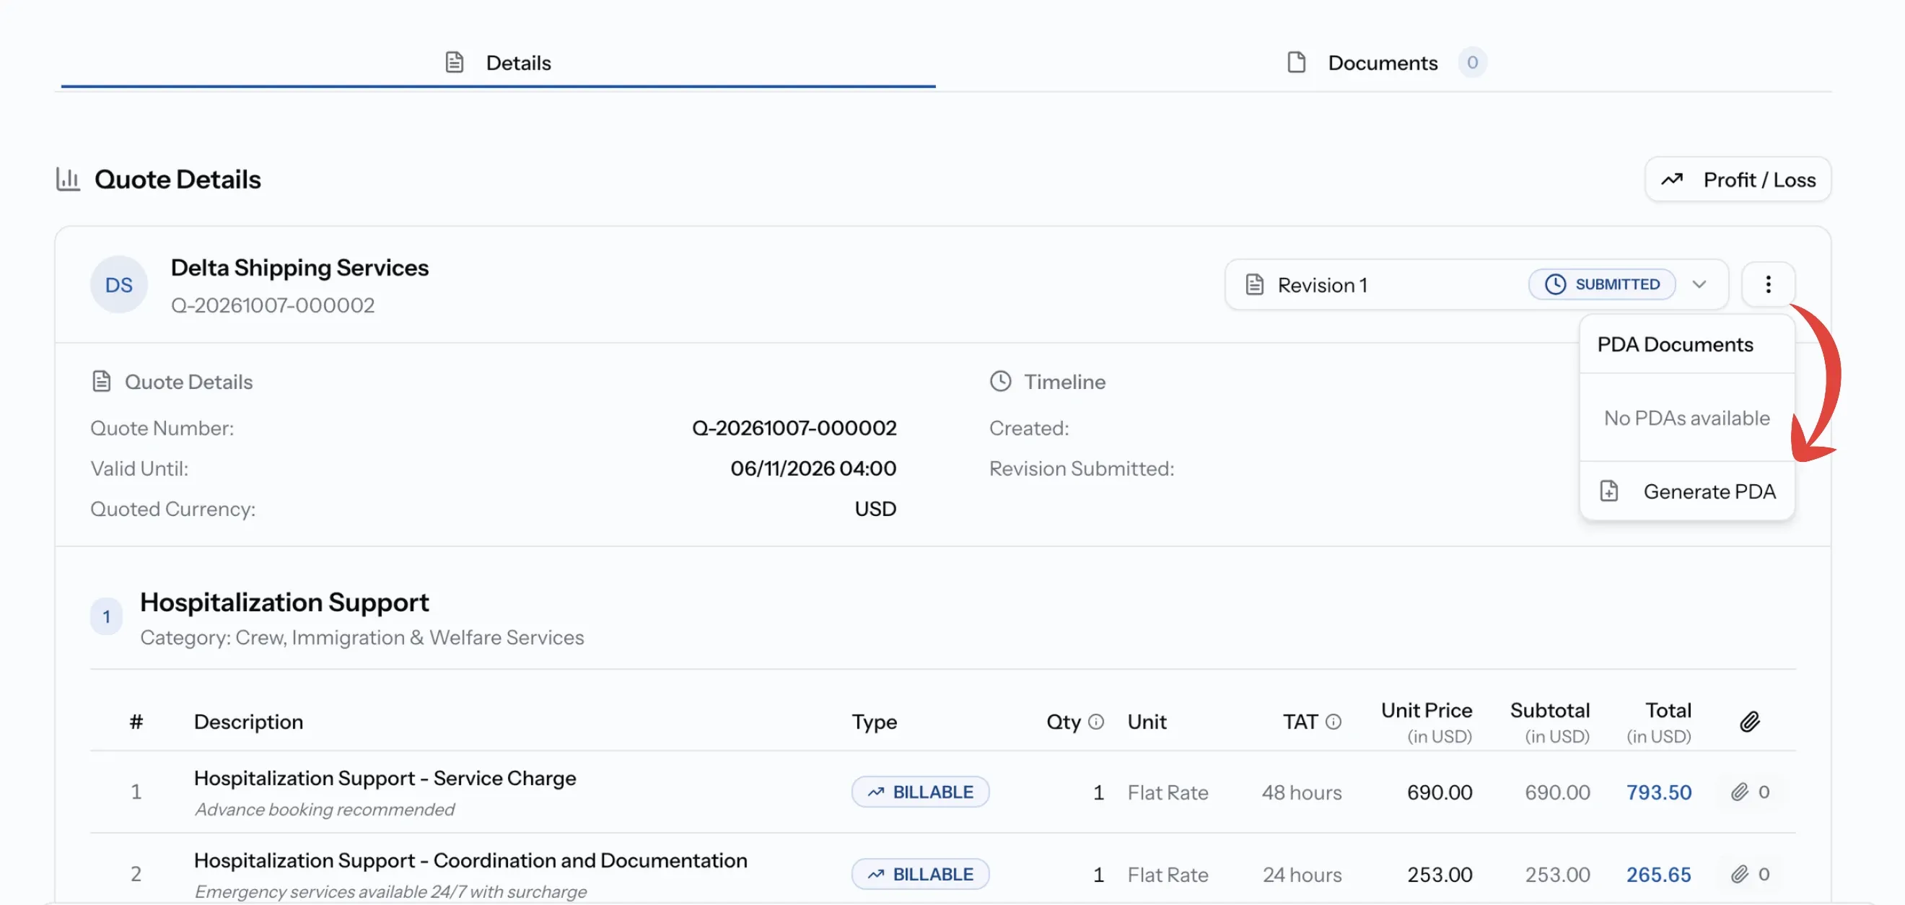Screen dimensions: 1905x905
Task: Click the Quote Details bar chart icon
Action: click(x=68, y=179)
